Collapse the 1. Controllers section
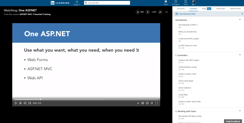244x123 pixels. click(240, 55)
